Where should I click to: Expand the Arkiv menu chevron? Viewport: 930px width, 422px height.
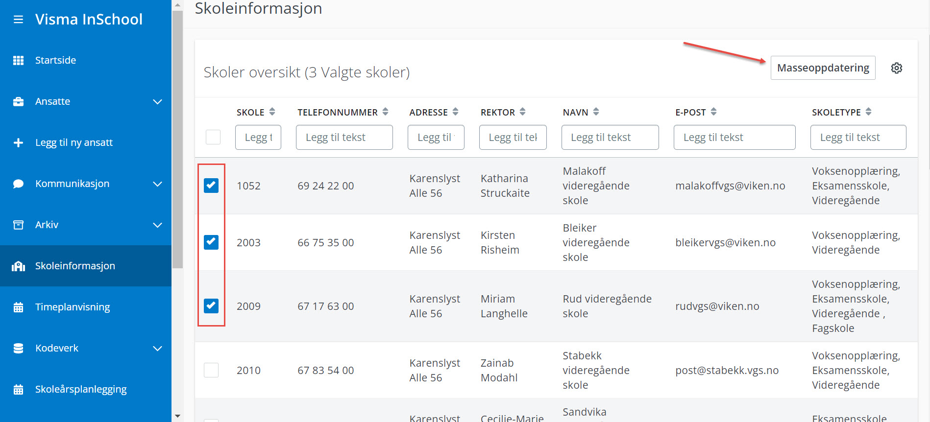tap(157, 225)
